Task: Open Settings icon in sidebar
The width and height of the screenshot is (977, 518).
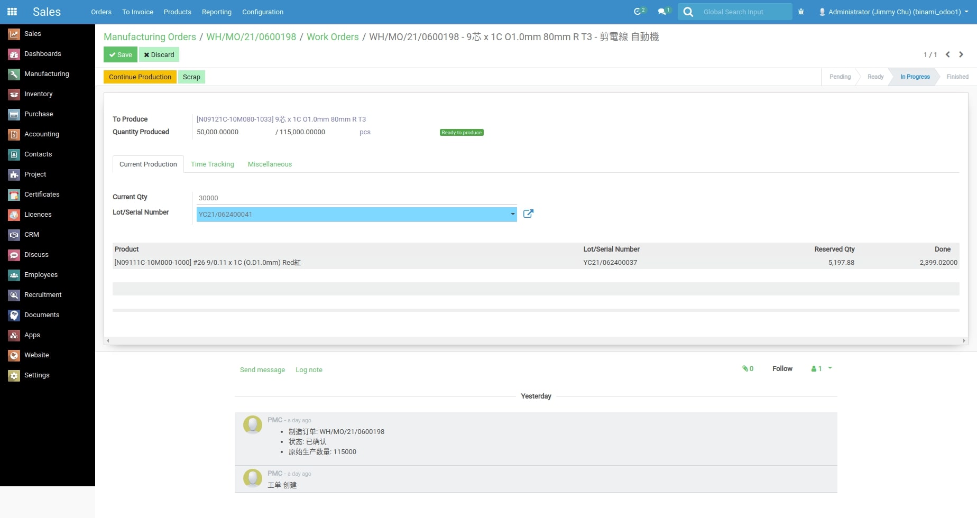Action: [x=14, y=375]
